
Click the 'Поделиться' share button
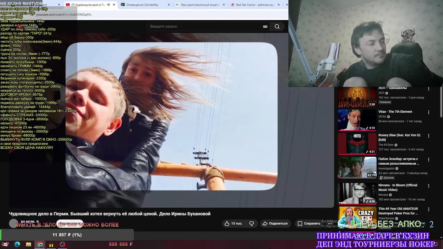pyautogui.click(x=275, y=223)
